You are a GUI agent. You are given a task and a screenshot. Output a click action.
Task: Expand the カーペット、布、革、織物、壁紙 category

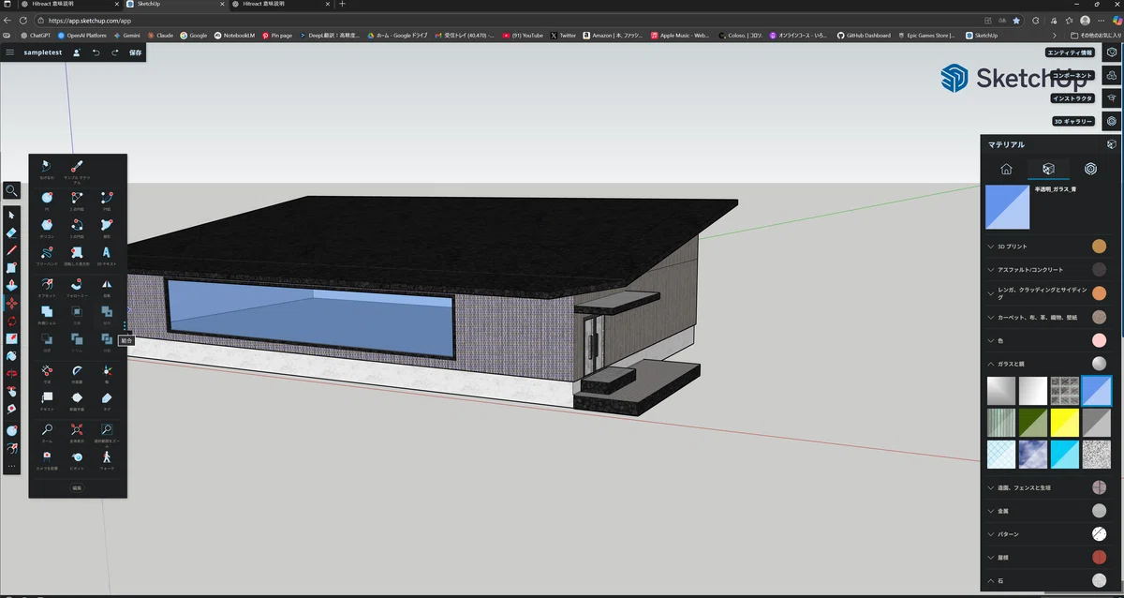1048,318
